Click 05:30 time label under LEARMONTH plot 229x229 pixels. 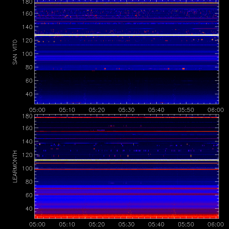click(x=127, y=224)
